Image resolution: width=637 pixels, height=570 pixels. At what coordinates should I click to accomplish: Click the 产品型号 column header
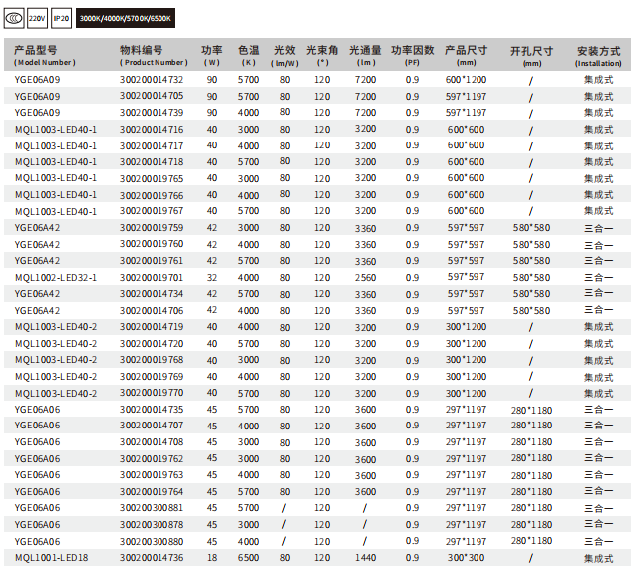coord(45,55)
